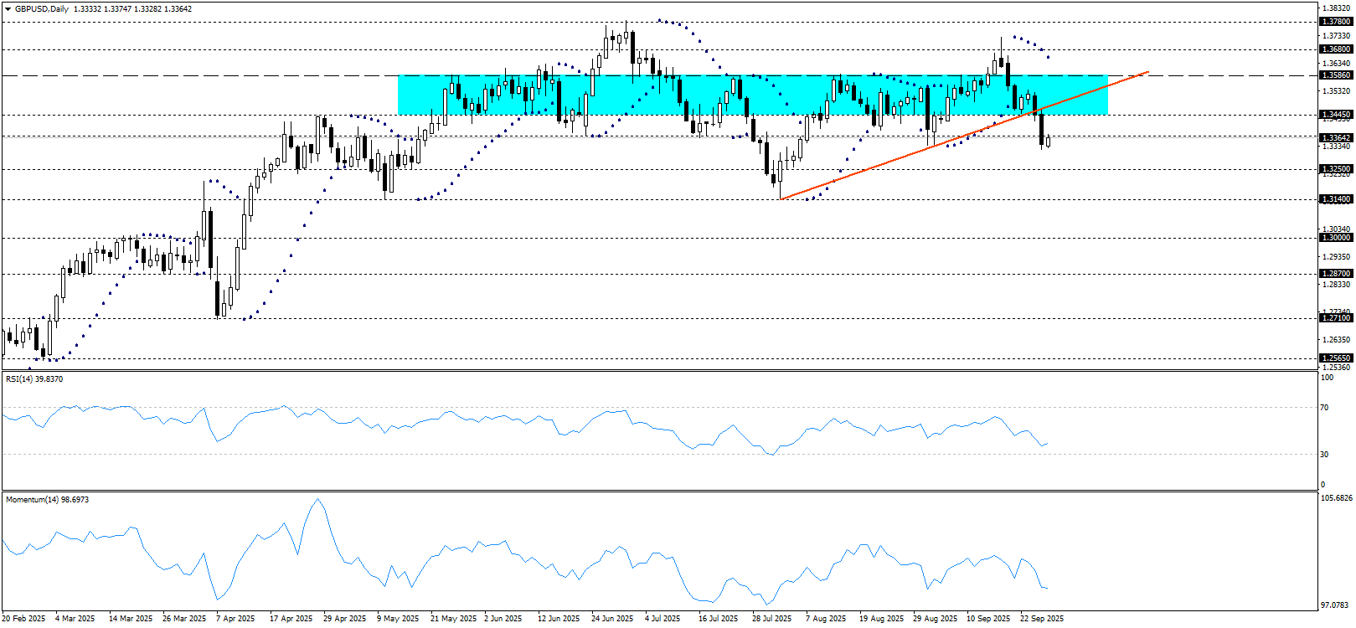The height and width of the screenshot is (628, 1356).
Task: Click the 28 Jul 2025 date label
Action: (x=772, y=619)
